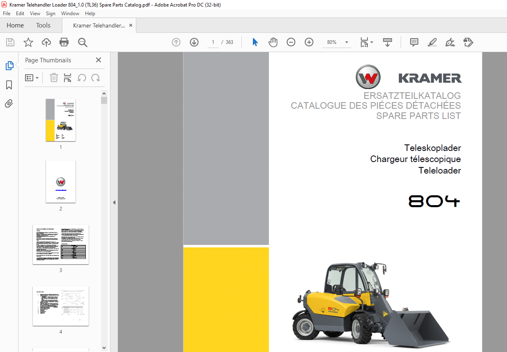Click the Save file icon
Image resolution: width=507 pixels, height=352 pixels.
[x=10, y=42]
